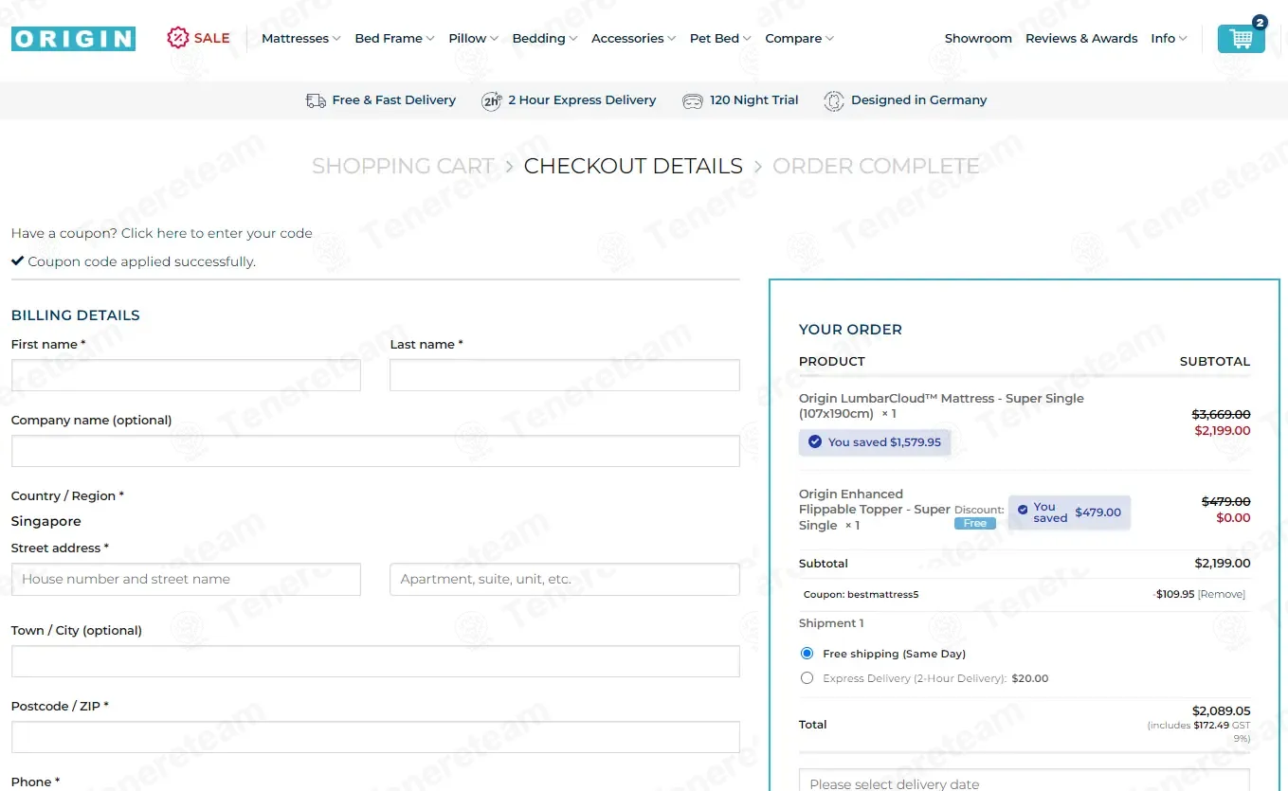Expand the Bed Frame menu
This screenshot has width=1288, height=791.
(394, 39)
